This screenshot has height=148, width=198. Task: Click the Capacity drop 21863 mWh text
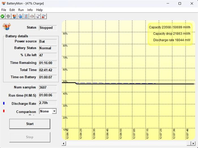click(x=172, y=34)
